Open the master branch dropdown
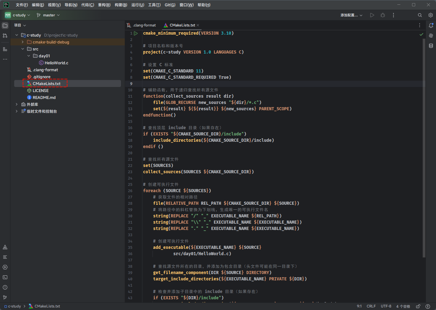436x310 pixels. click(48, 15)
